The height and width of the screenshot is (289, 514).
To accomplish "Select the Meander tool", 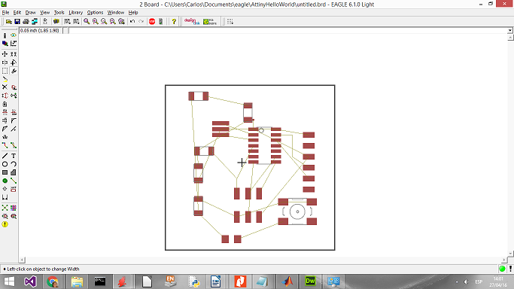I will click(5, 137).
